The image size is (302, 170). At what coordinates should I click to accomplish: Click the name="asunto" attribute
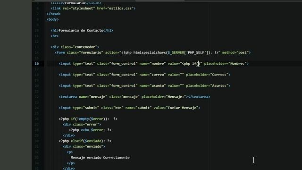[x=152, y=86]
